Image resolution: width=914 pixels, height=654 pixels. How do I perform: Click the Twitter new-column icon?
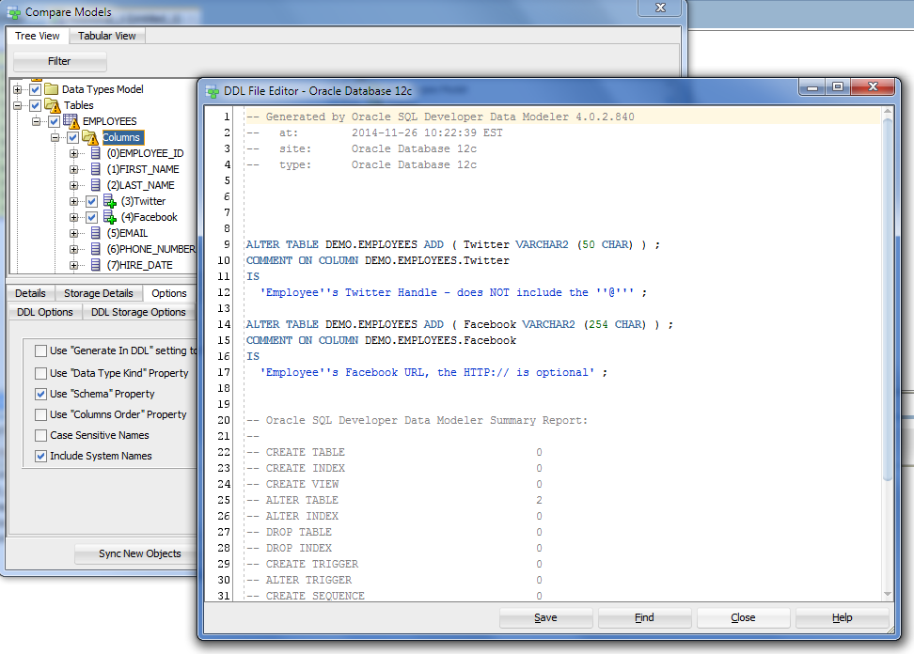pyautogui.click(x=110, y=201)
